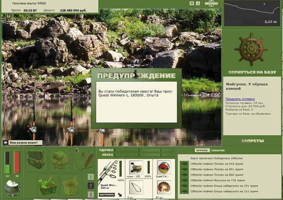Open the МЕНЮ menu
Viewport: 283px width, 200px height.
point(211,4)
